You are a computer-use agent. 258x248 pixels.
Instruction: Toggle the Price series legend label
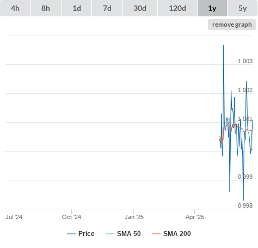click(x=87, y=234)
